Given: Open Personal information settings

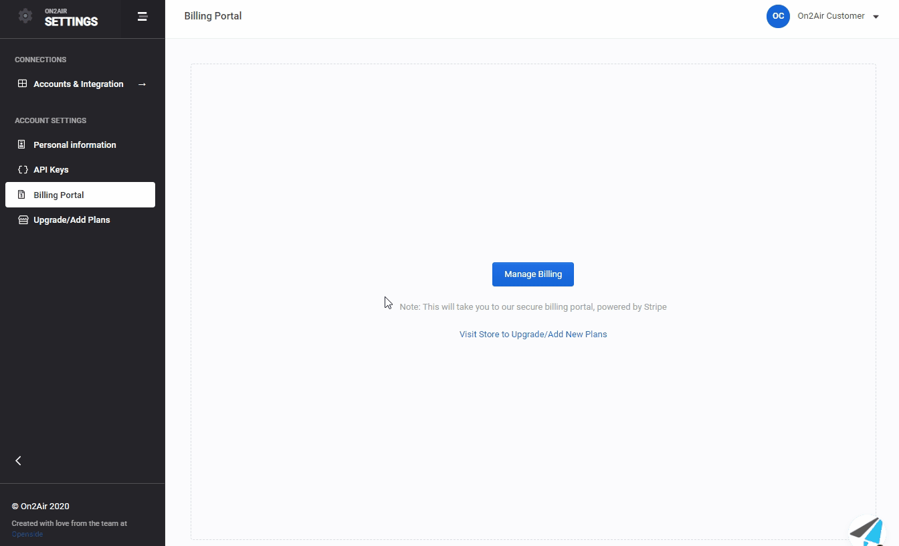Looking at the screenshot, I should pos(75,145).
